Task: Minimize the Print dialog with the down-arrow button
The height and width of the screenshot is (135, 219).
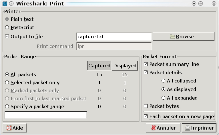Action: [x=194, y=3]
